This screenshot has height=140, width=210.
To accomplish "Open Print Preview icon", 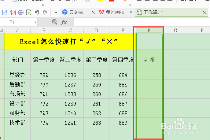I will pyautogui.click(x=29, y=12).
